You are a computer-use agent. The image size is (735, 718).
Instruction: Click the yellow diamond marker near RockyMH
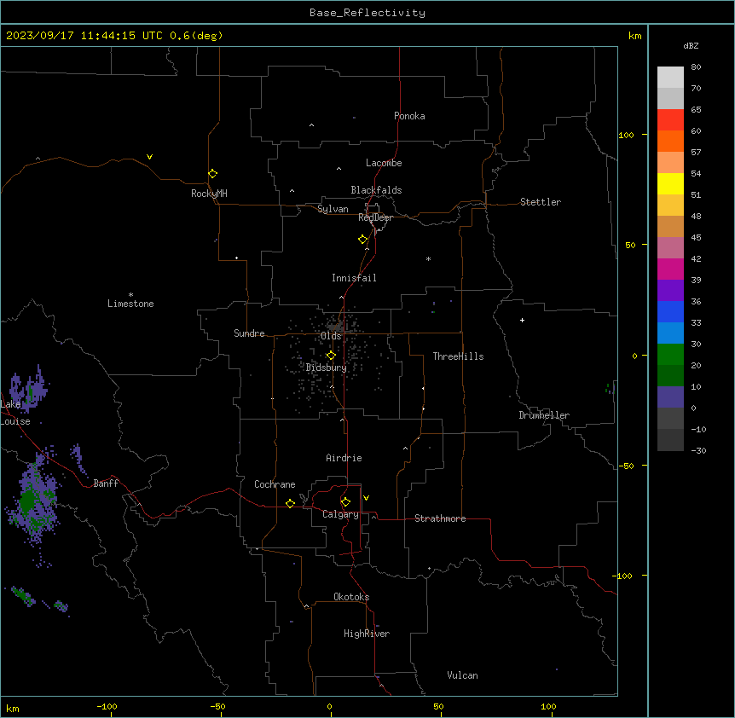(213, 174)
